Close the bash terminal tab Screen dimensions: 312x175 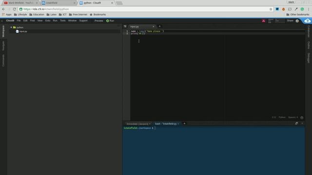[x=178, y=124]
